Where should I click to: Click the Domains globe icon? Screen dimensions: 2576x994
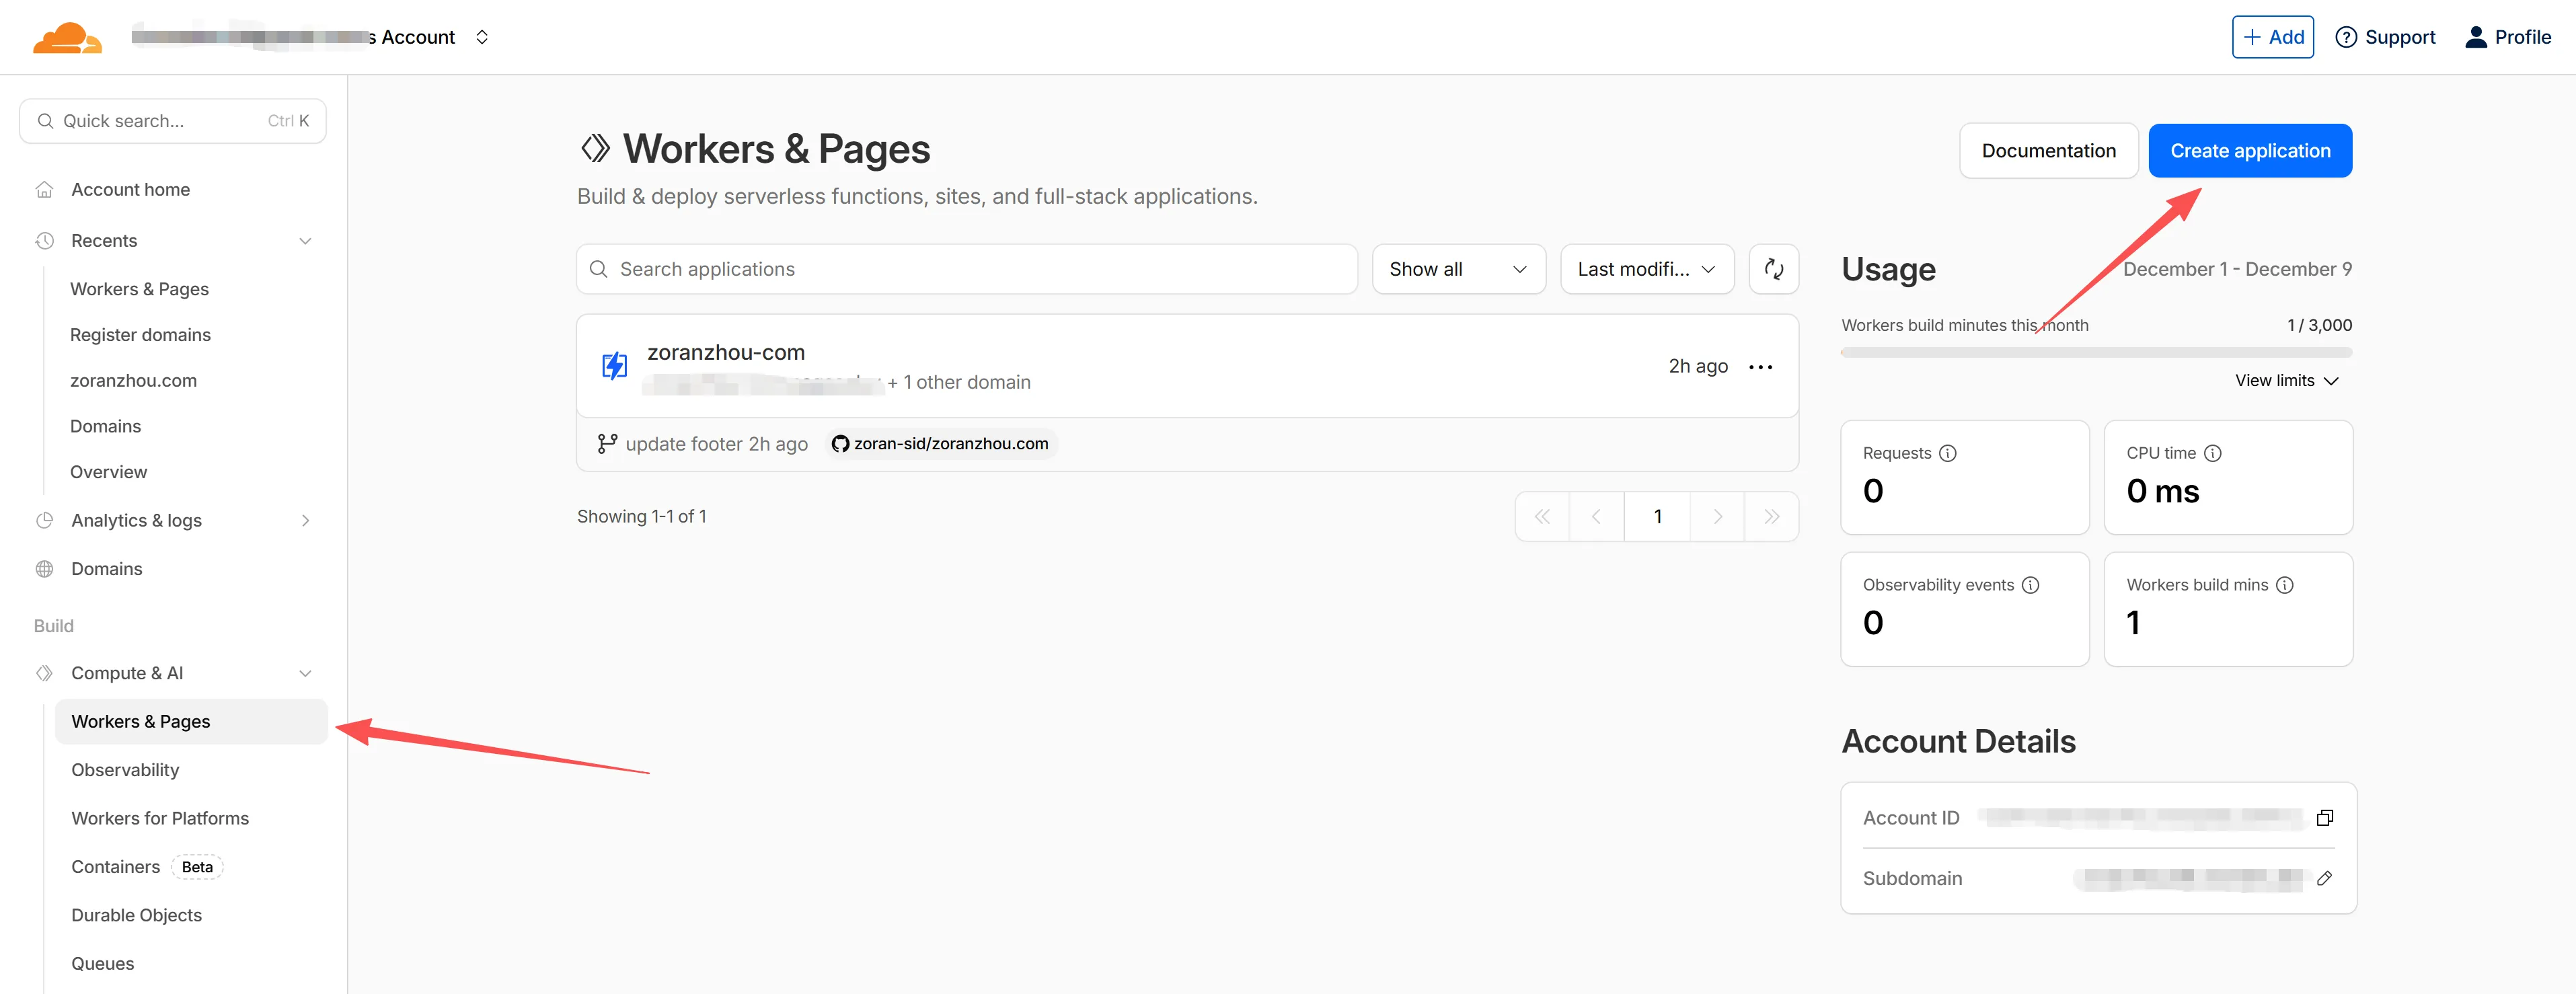(44, 569)
